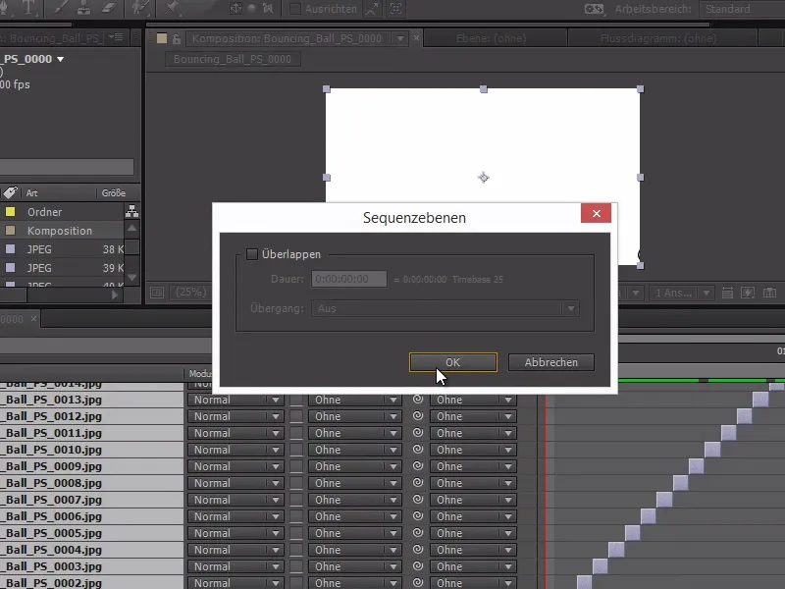785x589 pixels.
Task: Switch to the Ebene: (ohne) tab
Action: click(492, 38)
